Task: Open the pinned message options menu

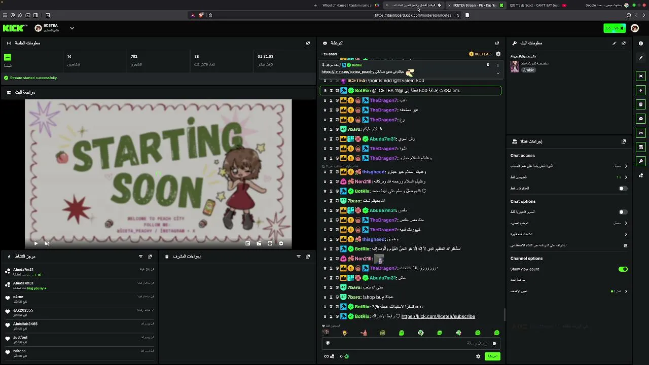Action: tap(498, 65)
